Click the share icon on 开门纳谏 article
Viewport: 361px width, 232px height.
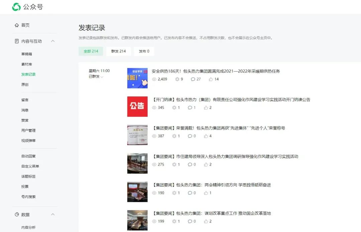pyautogui.click(x=175, y=107)
